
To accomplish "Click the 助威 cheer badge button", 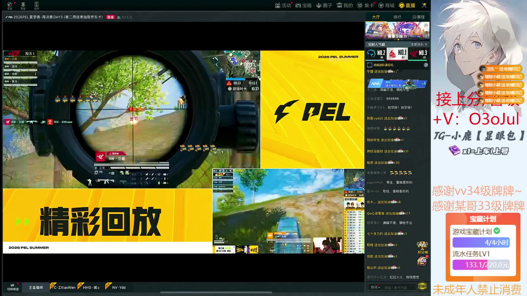I will tap(422, 286).
